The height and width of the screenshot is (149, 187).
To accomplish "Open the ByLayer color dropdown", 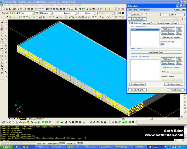I will click(51, 13).
